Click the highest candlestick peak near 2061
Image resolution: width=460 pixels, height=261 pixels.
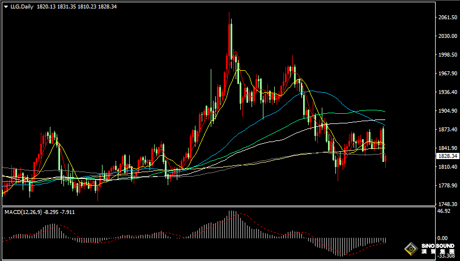pyautogui.click(x=229, y=13)
